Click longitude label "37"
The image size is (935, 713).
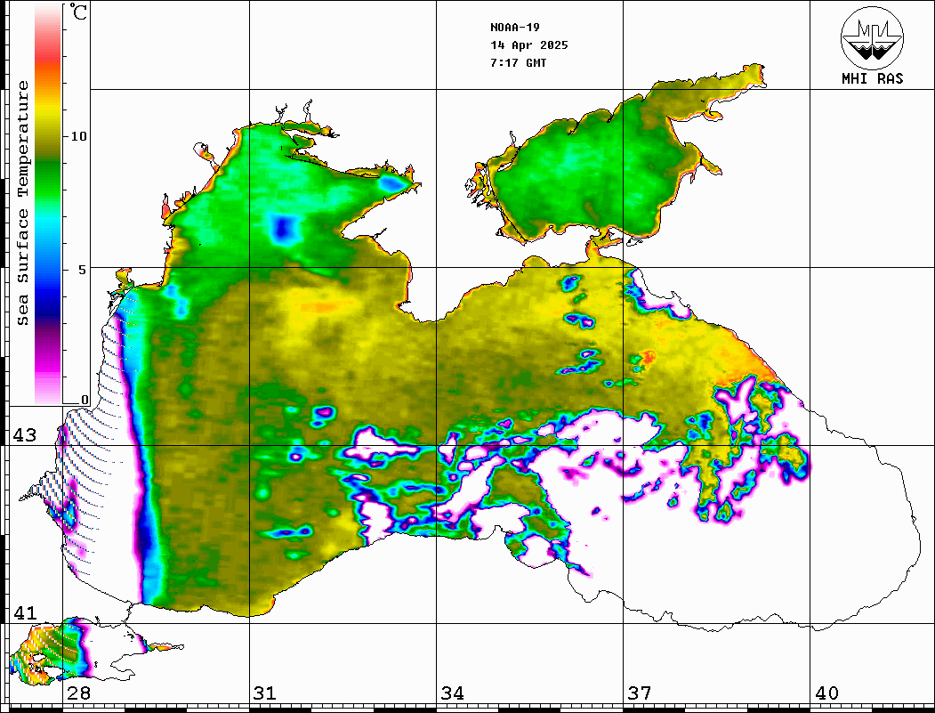(x=640, y=693)
